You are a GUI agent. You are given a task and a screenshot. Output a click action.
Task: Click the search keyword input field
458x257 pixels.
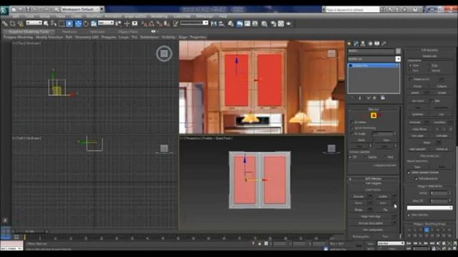click(x=352, y=9)
